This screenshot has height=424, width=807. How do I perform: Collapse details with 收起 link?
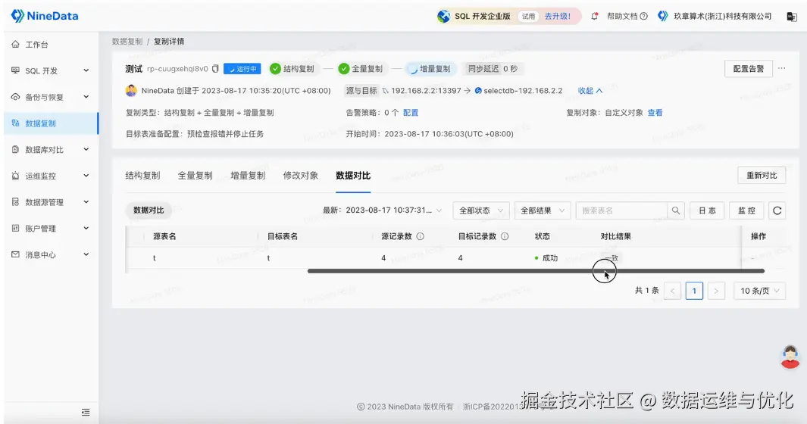(x=590, y=91)
